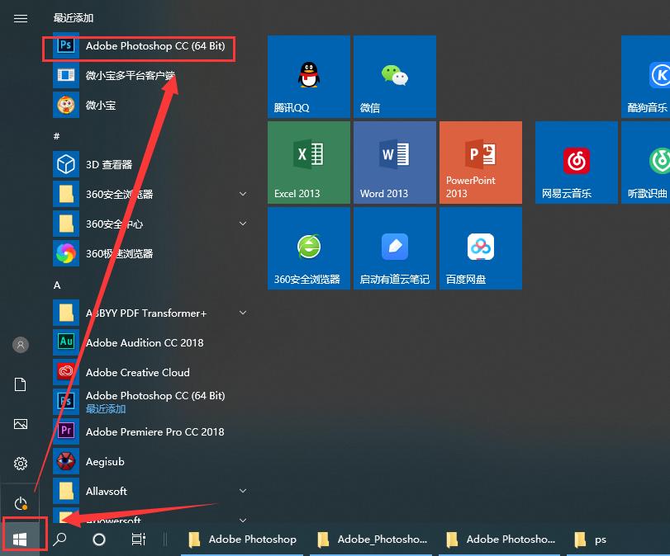Open the 有道云笔记 tile
Viewport: 670px width, 556px height.
point(394,247)
